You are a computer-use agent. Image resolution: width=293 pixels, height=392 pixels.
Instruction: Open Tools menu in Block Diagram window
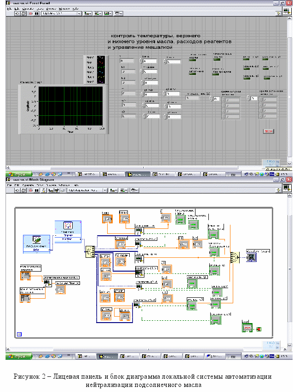[x=40, y=185]
